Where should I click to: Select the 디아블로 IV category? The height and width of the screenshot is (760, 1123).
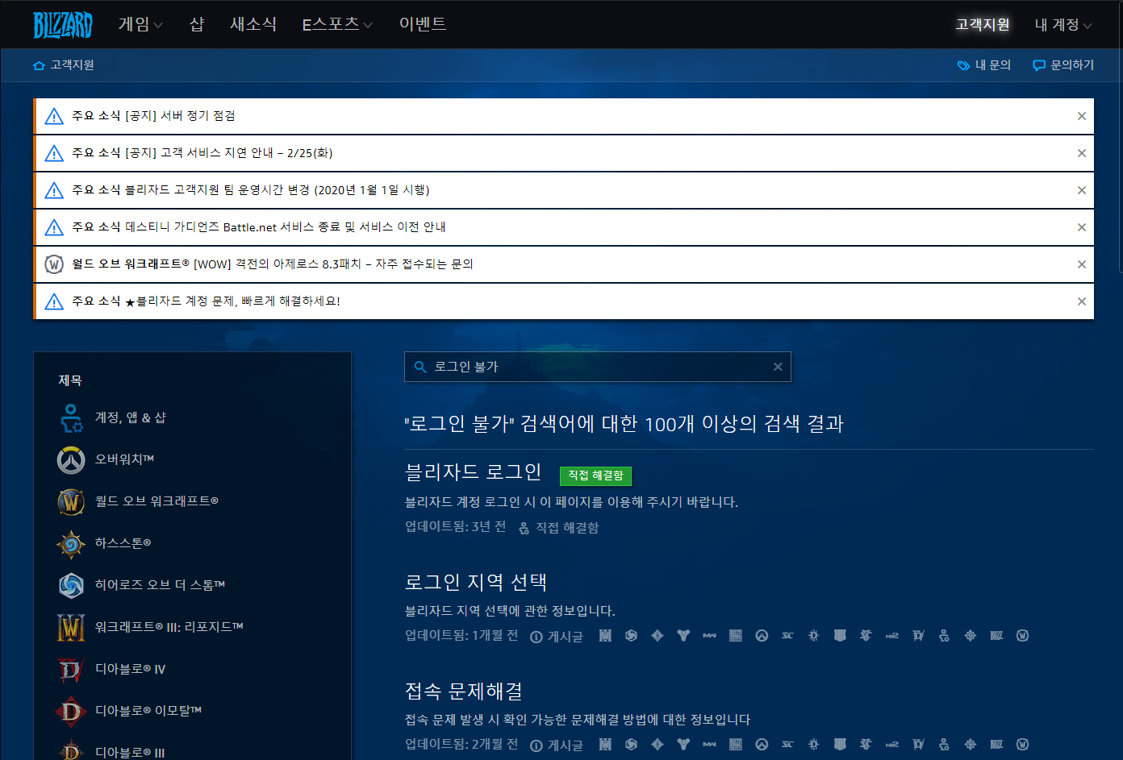(111, 669)
